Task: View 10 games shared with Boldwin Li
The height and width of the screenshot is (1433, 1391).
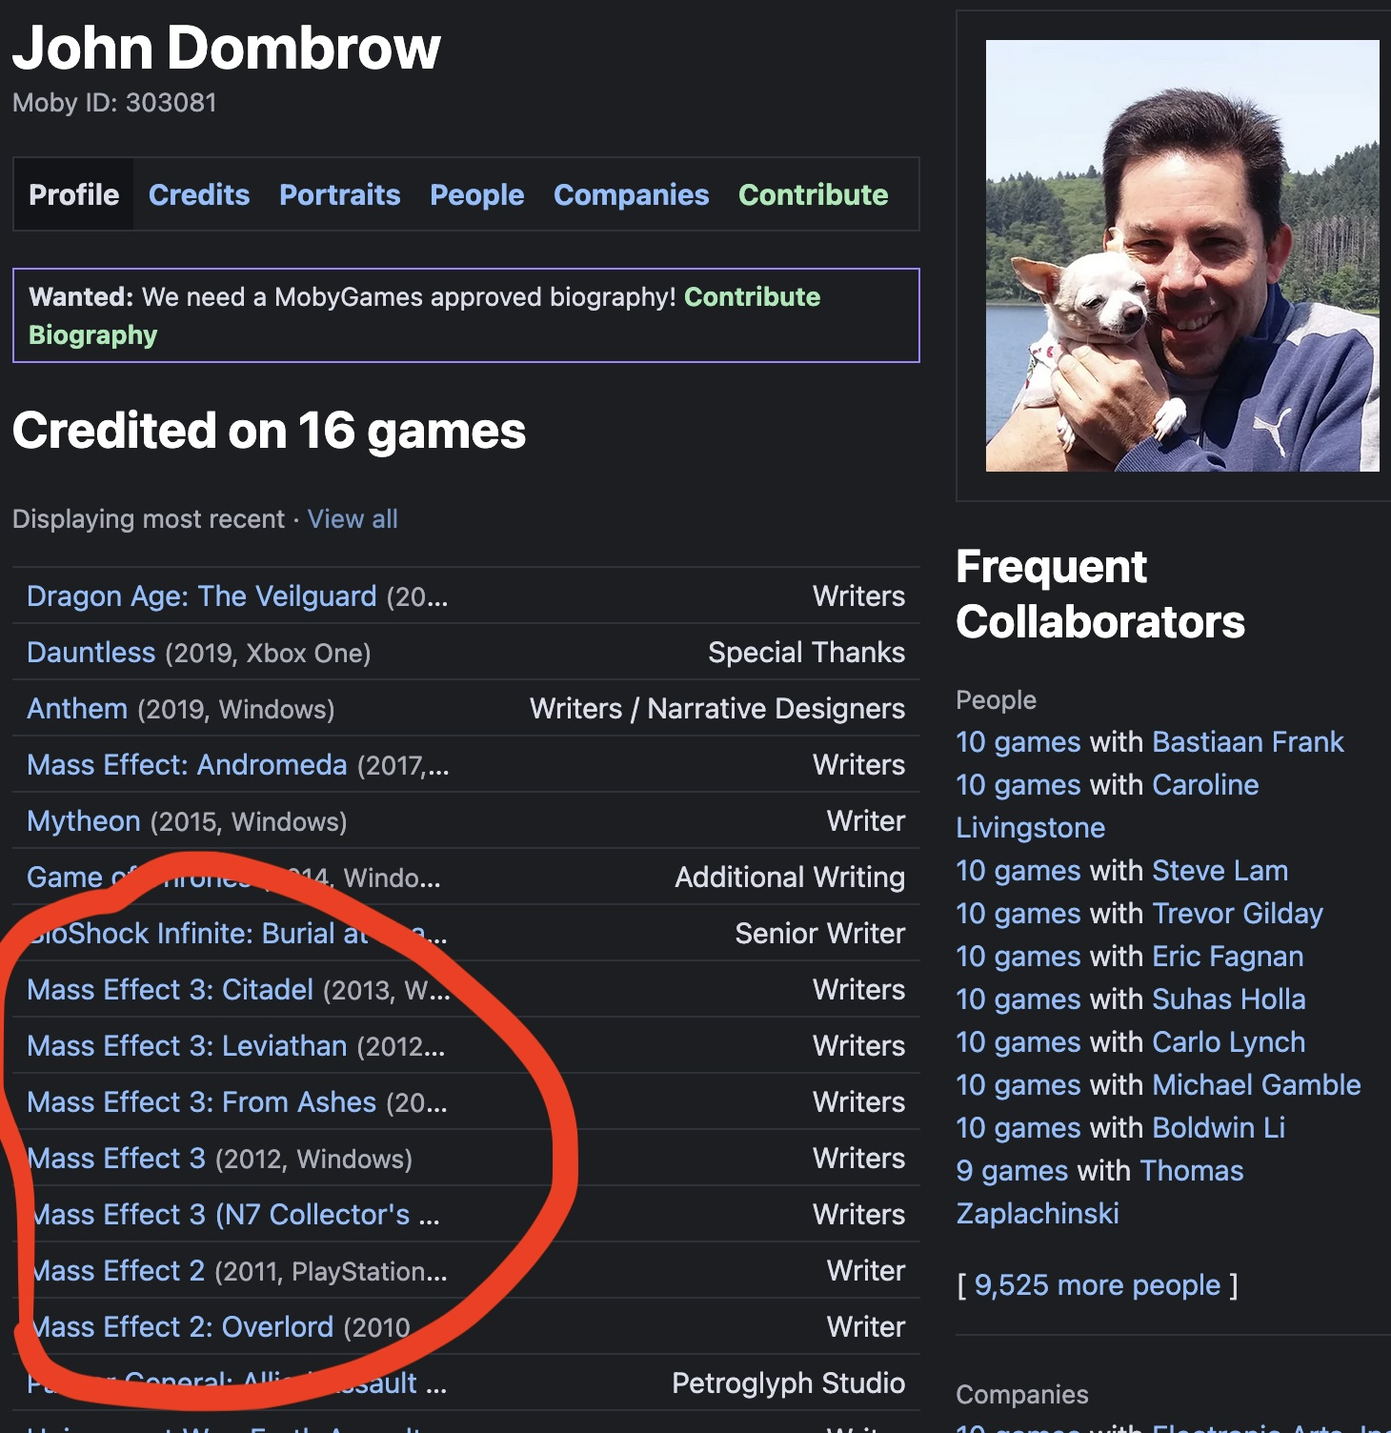Action: 1018,1128
